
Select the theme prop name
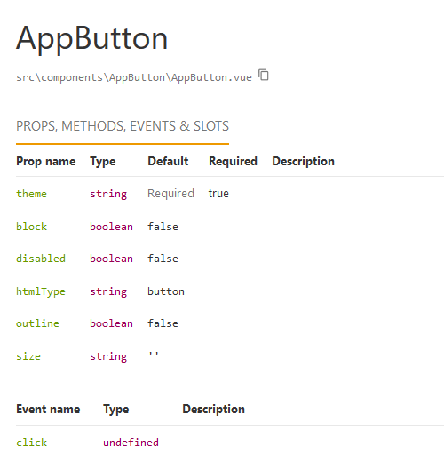click(x=31, y=194)
